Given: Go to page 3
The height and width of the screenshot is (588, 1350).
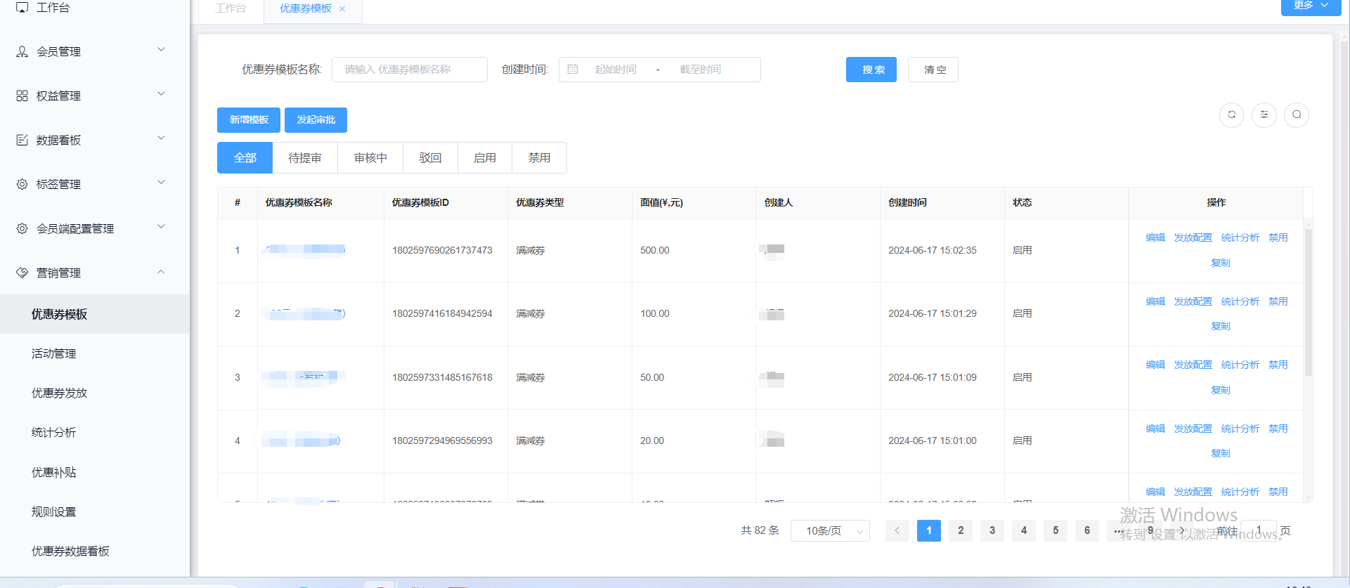Looking at the screenshot, I should pos(992,530).
